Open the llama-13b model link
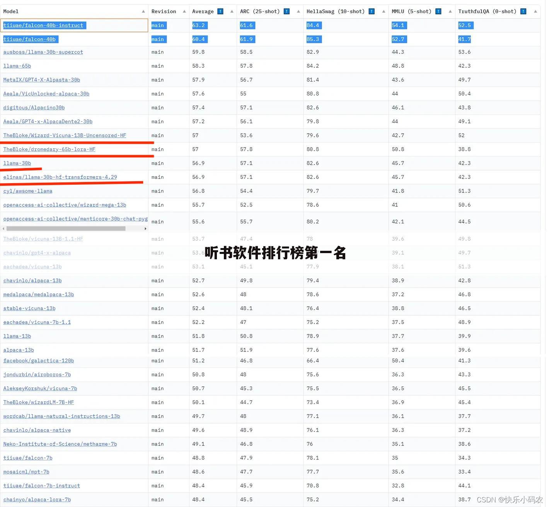This screenshot has width=549, height=507. pos(17,337)
